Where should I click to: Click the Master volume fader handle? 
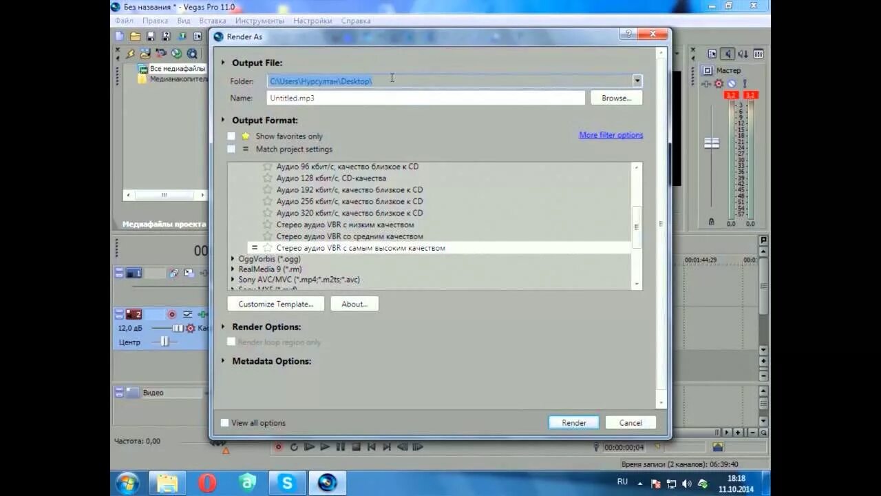pyautogui.click(x=711, y=143)
